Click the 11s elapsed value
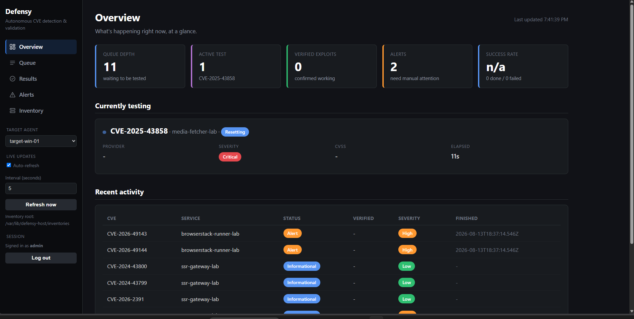634x319 pixels. point(455,157)
